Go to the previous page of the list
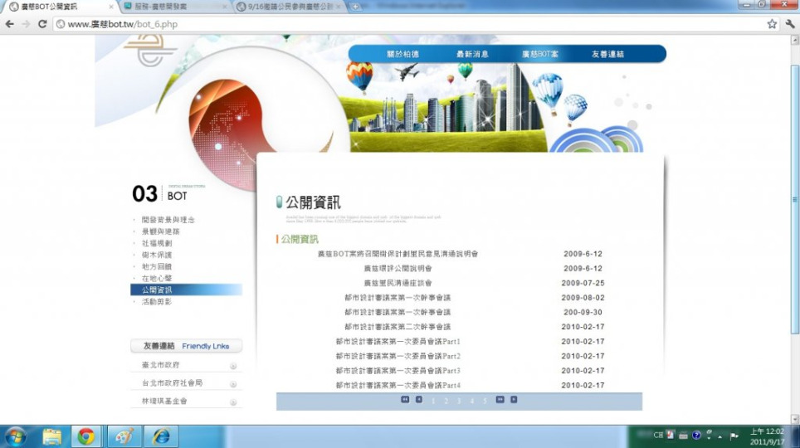 (x=419, y=400)
